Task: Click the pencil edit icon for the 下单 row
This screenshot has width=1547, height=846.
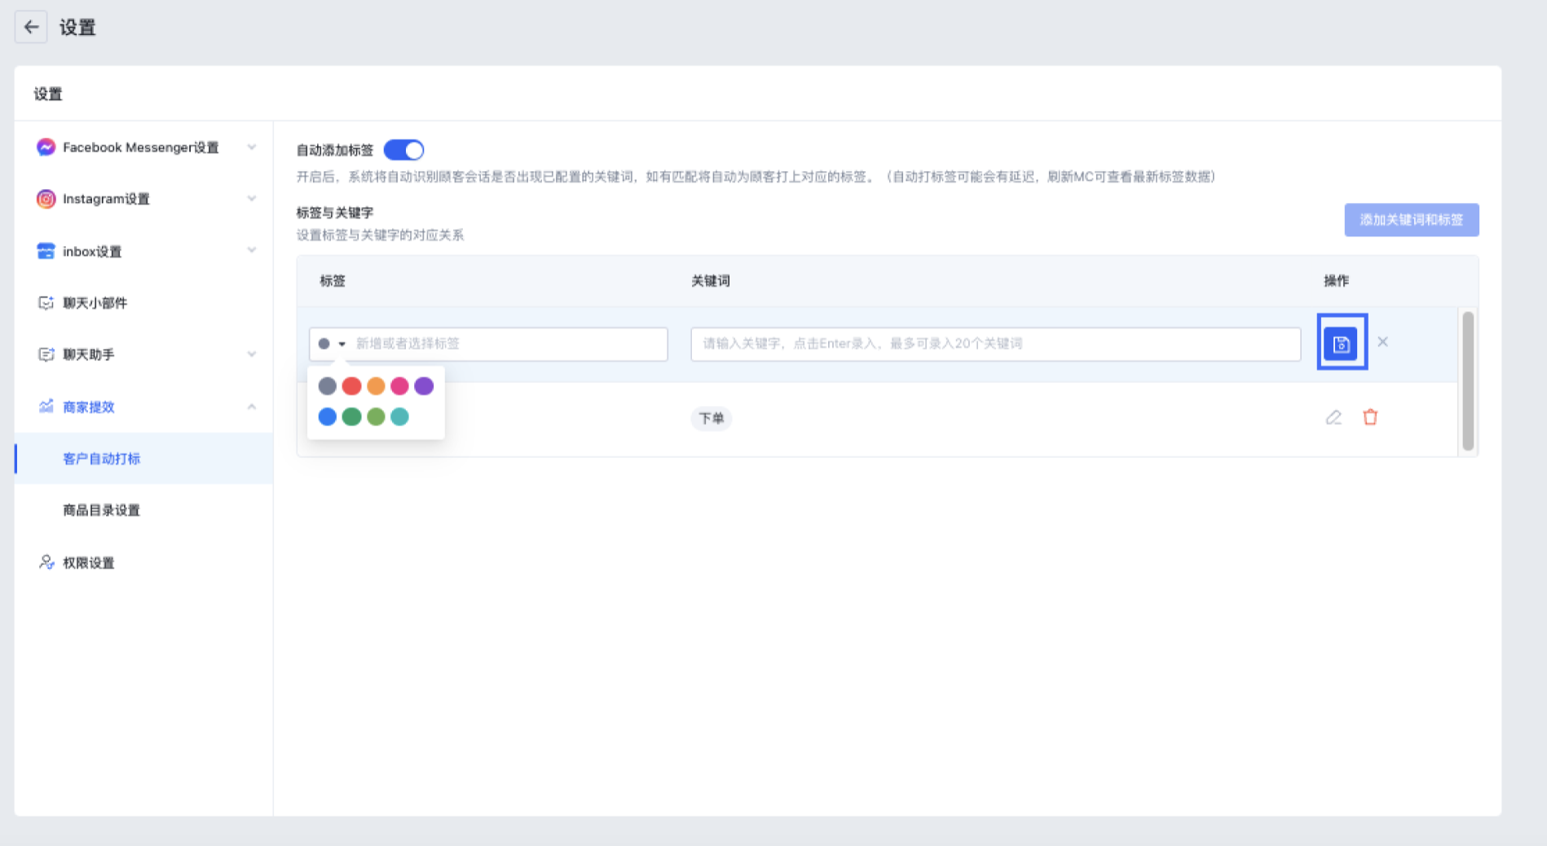Action: coord(1333,418)
